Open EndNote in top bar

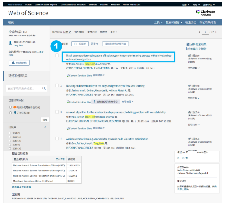tap(93, 5)
